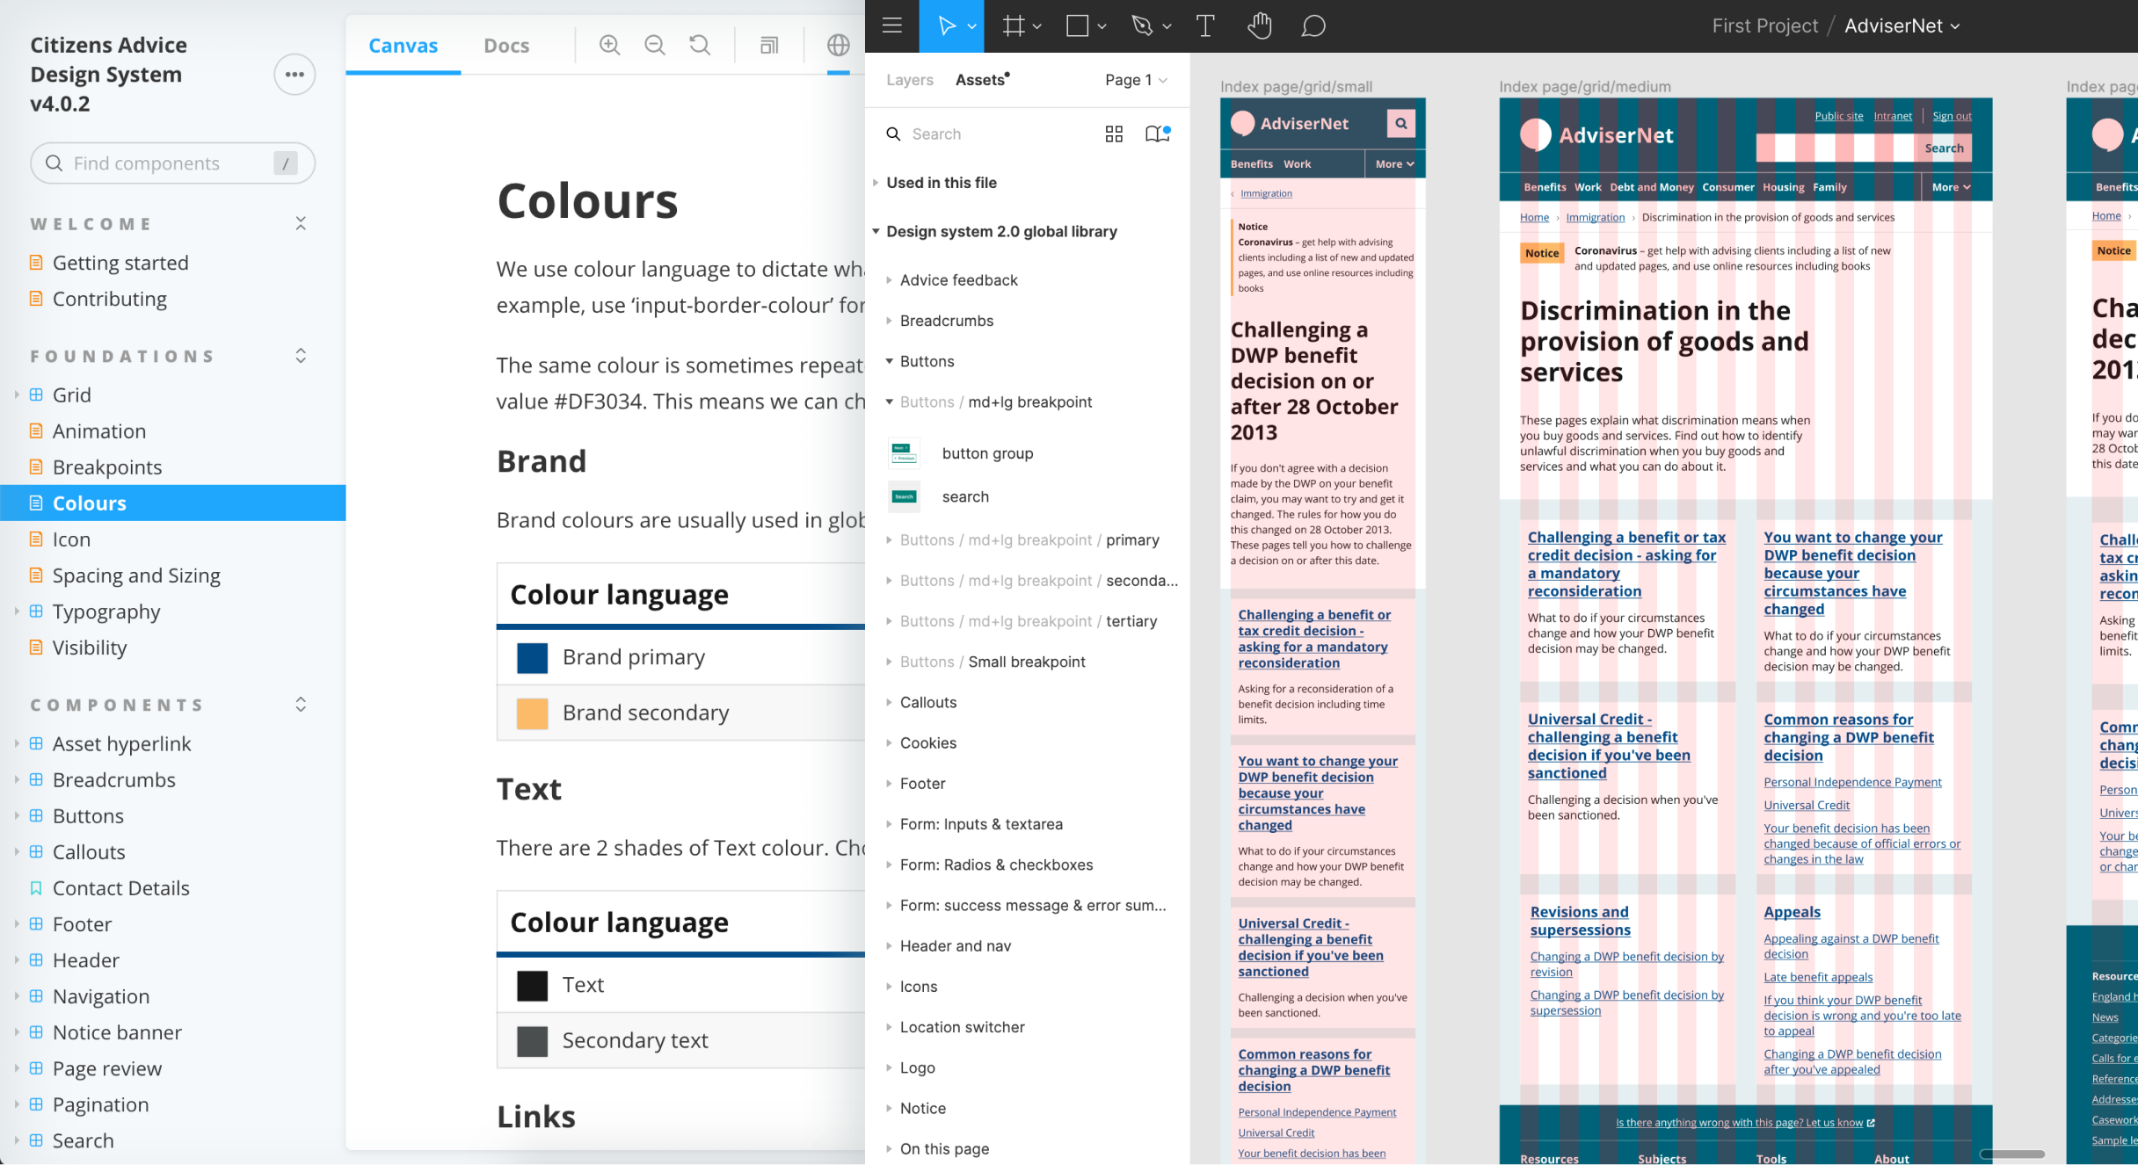Image resolution: width=2138 pixels, height=1165 pixels.
Task: Click the globe icon in Storybook toolbar
Action: 839,45
